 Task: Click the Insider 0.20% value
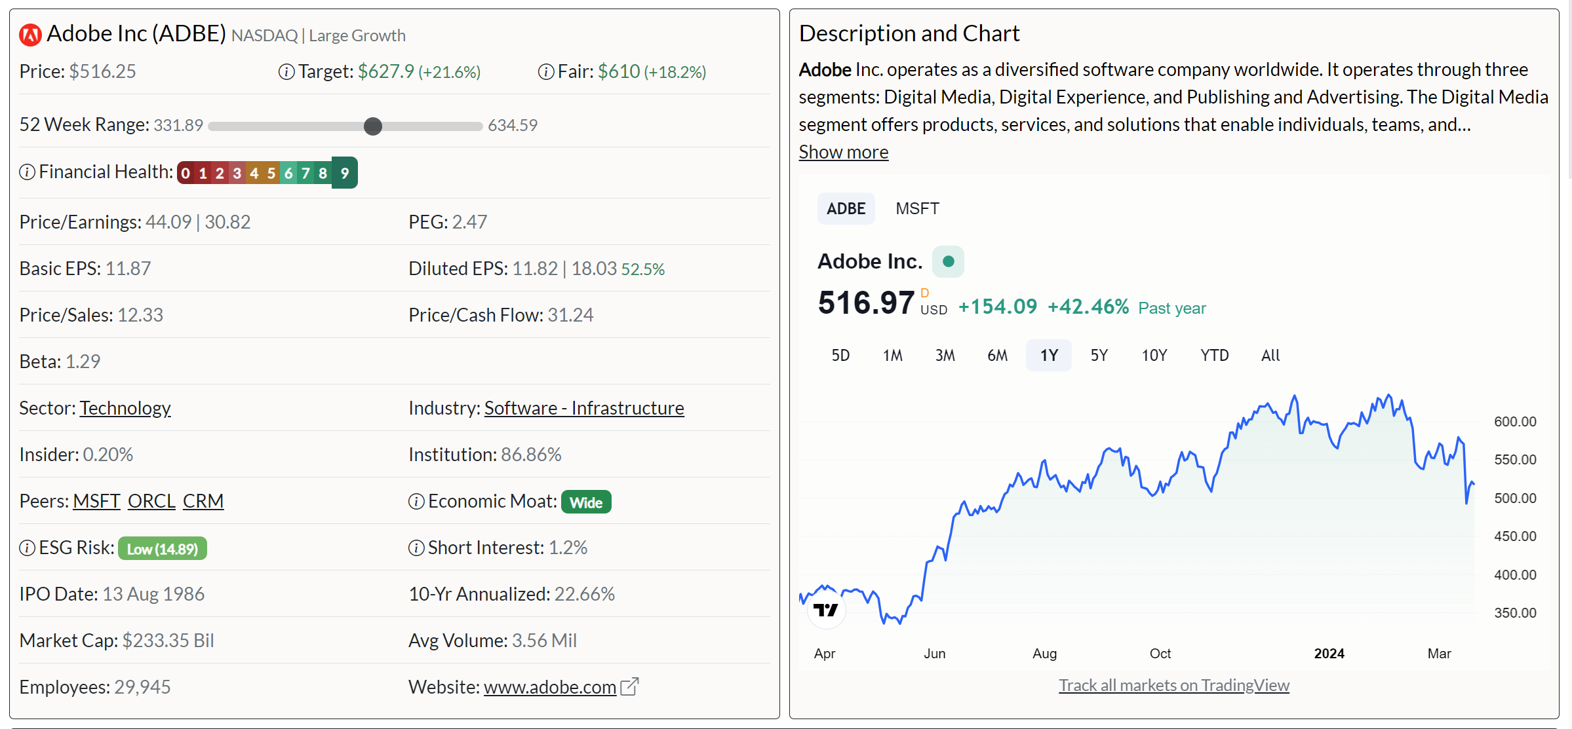tap(108, 455)
